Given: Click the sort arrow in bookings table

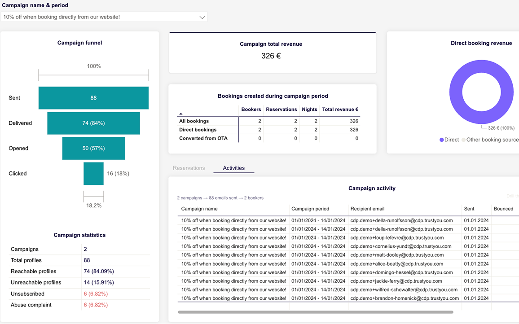Looking at the screenshot, I should tap(181, 114).
